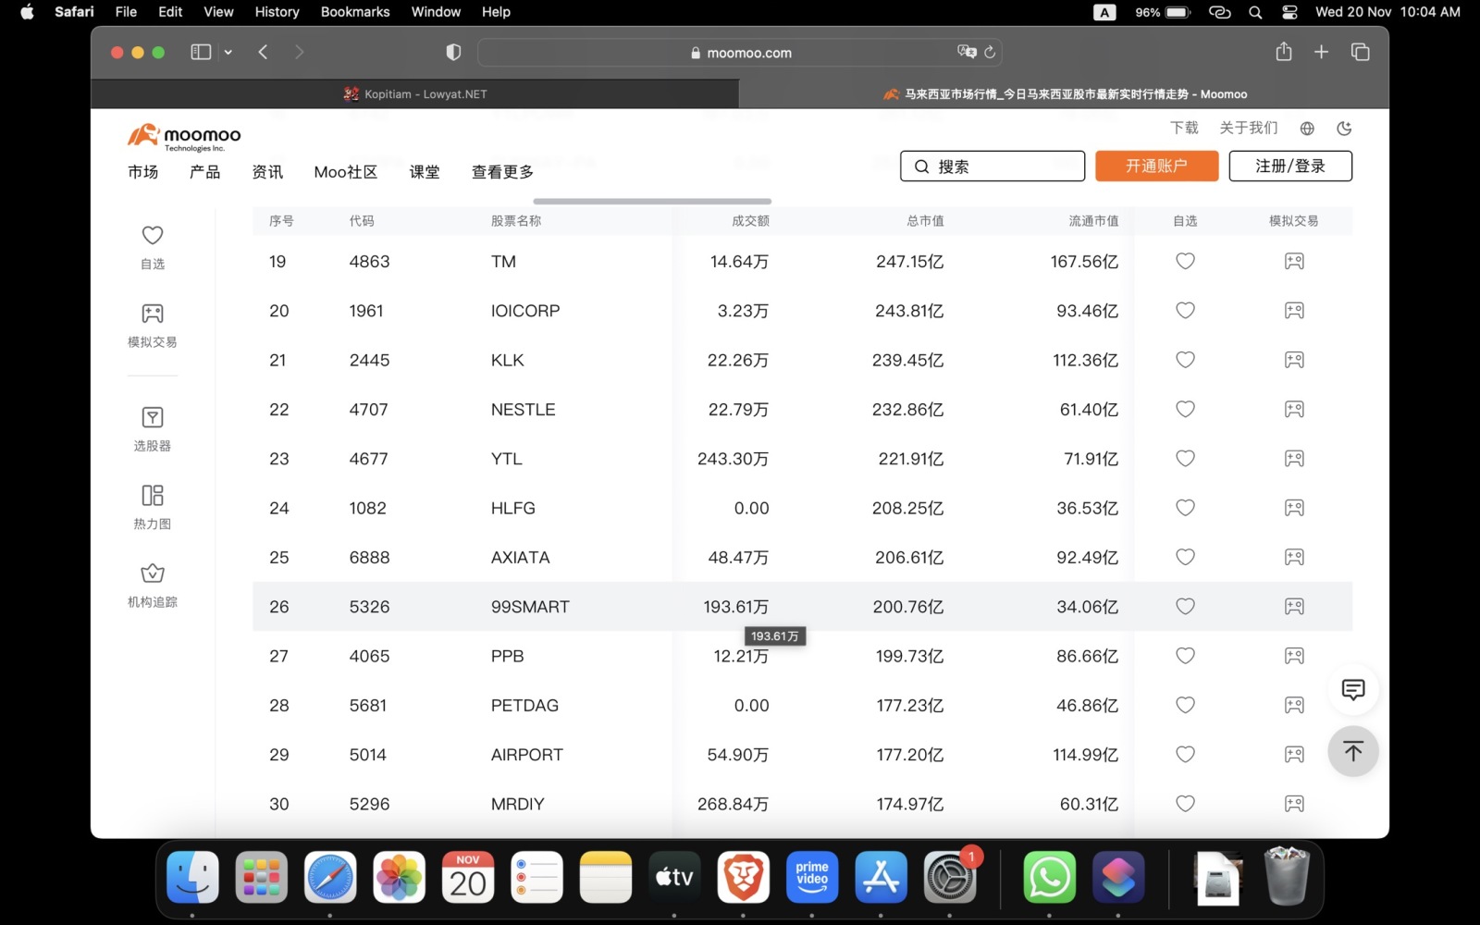Click the globe language icon
1480x925 pixels.
(x=1307, y=129)
